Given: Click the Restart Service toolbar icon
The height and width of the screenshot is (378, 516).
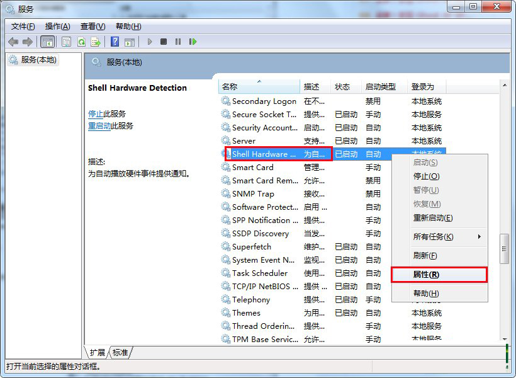Looking at the screenshot, I should tap(193, 42).
